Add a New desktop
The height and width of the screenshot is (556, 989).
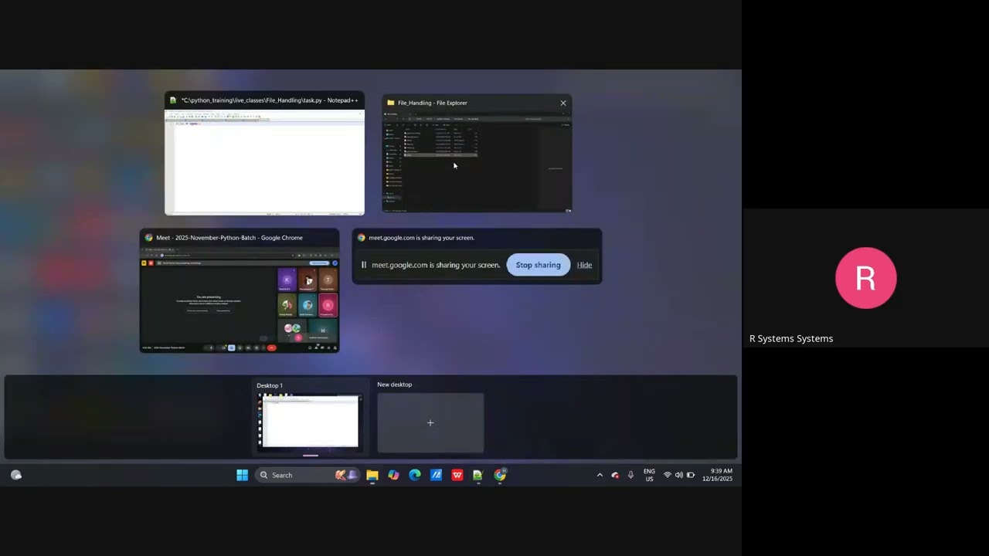[430, 422]
